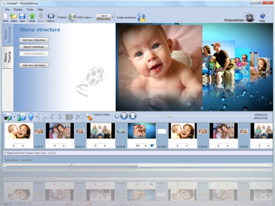Click the Create and burn disc icon
This screenshot has width=275, height=206.
click(x=141, y=18)
